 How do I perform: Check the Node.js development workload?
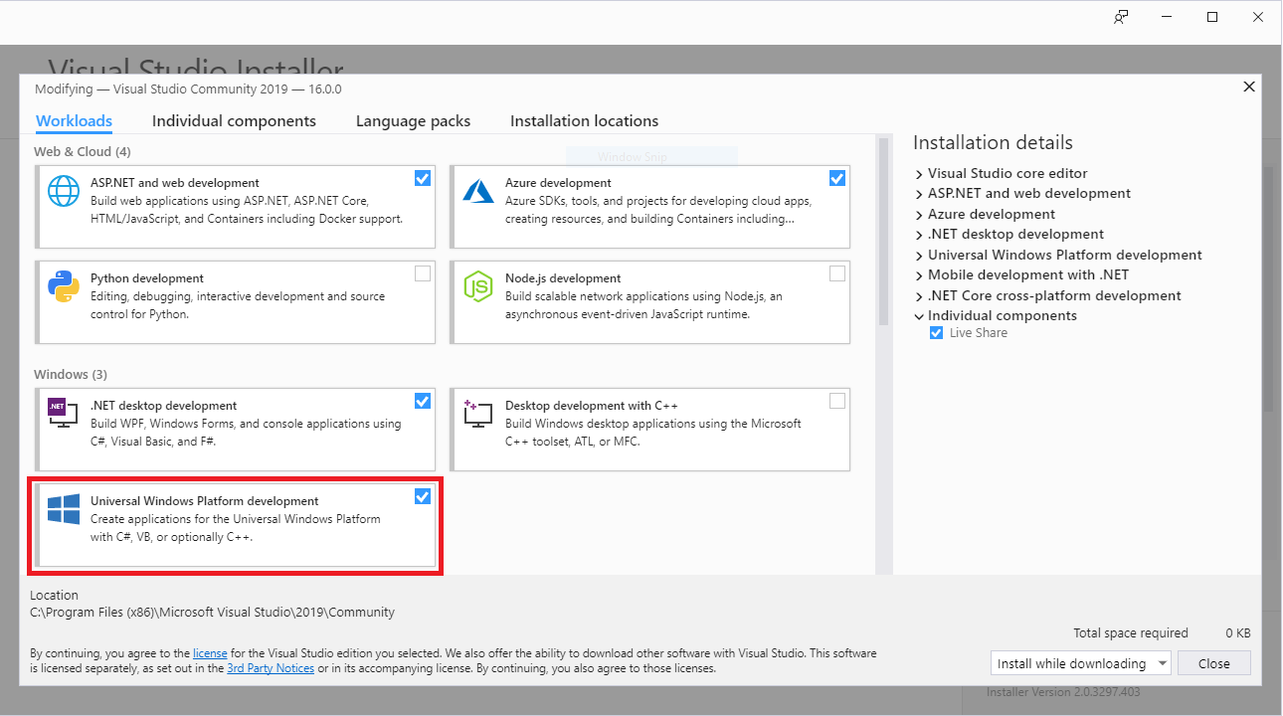(837, 273)
